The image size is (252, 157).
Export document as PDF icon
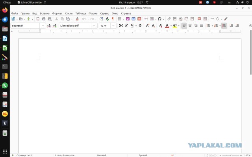(38, 19)
